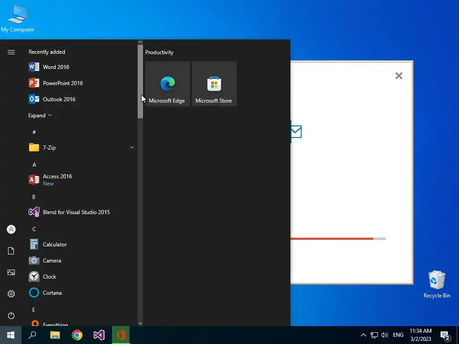Launch the Camera app
Image resolution: width=459 pixels, height=344 pixels.
pyautogui.click(x=82, y=260)
